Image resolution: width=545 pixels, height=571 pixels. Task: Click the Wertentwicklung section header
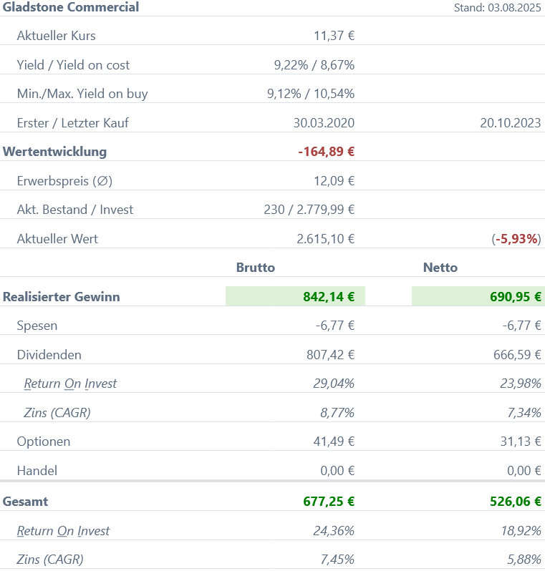55,152
